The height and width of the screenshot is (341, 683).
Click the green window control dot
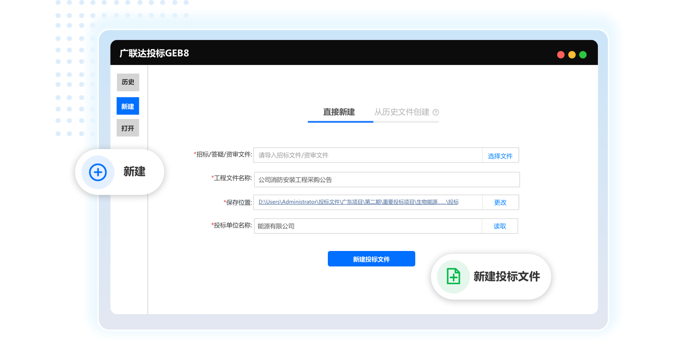583,55
